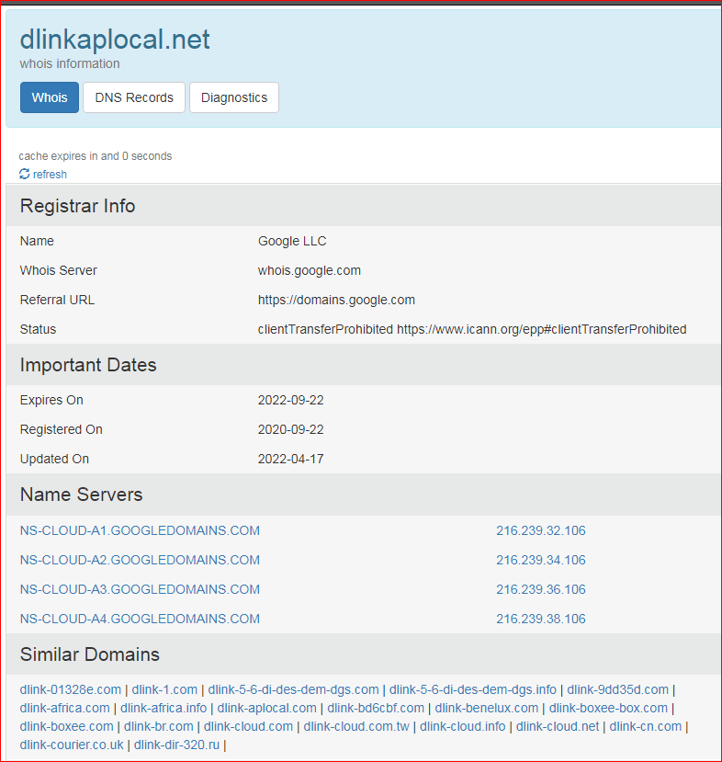
Task: Click the Whois Server label
Action: coord(58,270)
